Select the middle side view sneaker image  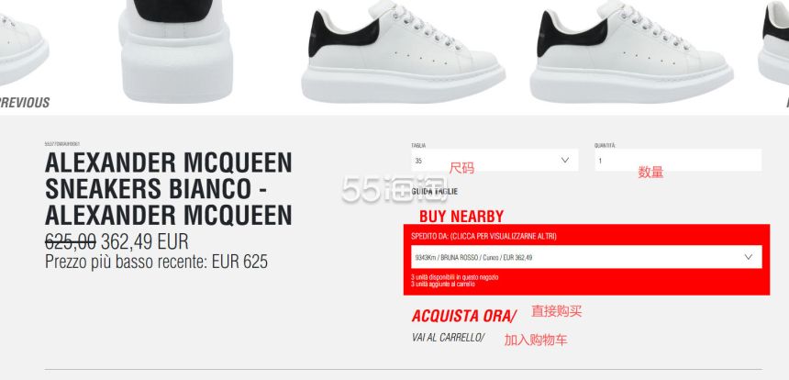click(x=403, y=51)
